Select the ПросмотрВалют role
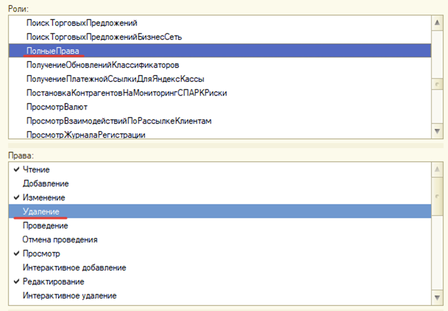The width and height of the screenshot is (448, 311). point(56,107)
